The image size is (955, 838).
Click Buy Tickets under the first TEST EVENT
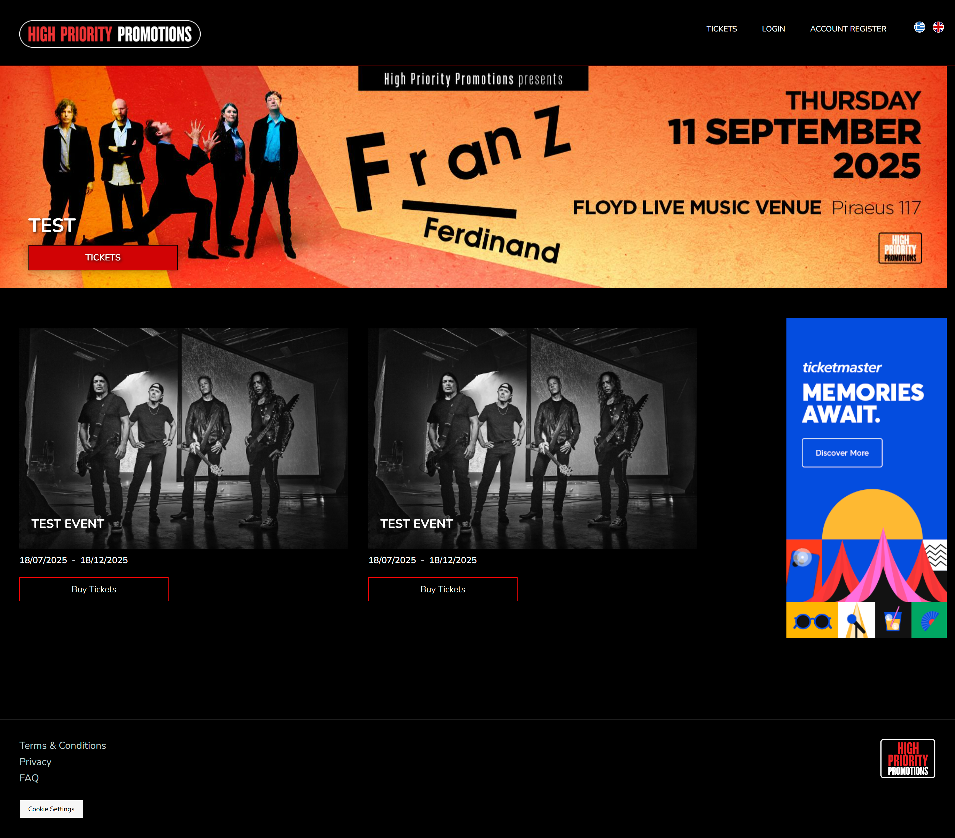pos(94,589)
